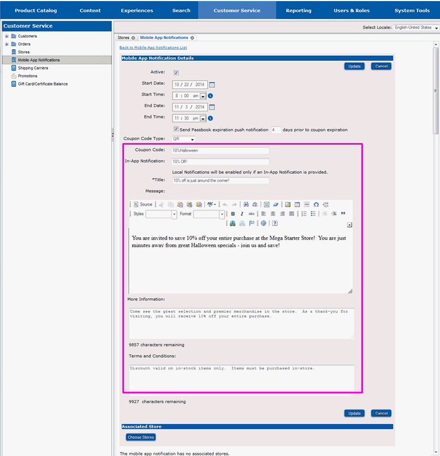Click the Insert Special Character omega icon
The width and height of the screenshot is (440, 456).
[316, 204]
